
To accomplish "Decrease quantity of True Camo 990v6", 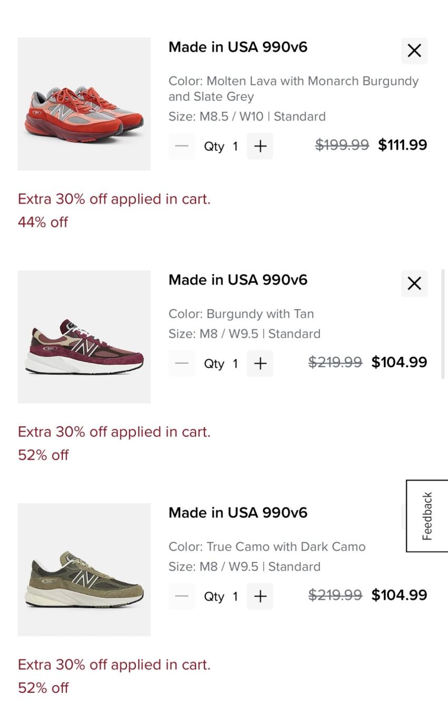I will [182, 596].
